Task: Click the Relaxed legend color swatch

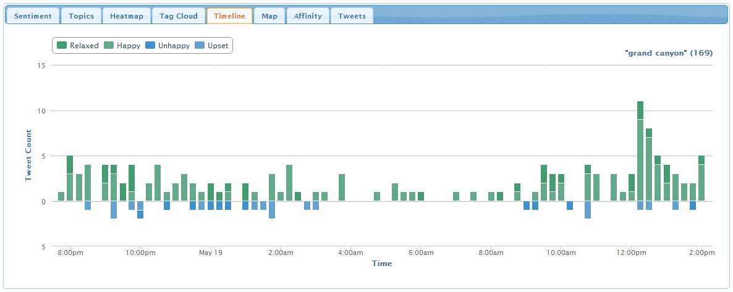Action: 62,45
